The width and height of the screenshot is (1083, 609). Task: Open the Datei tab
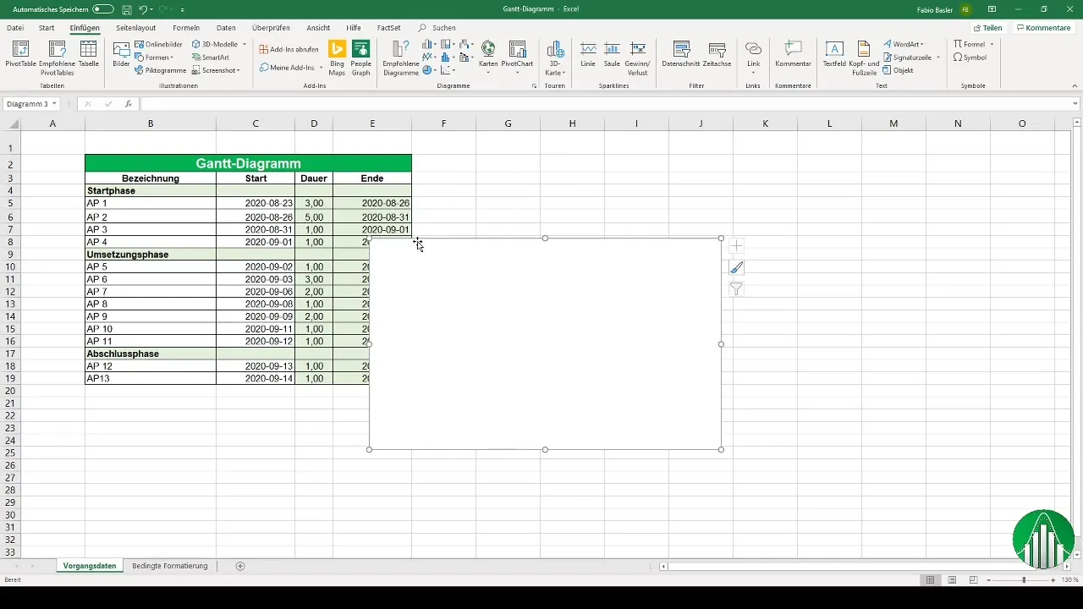click(15, 28)
